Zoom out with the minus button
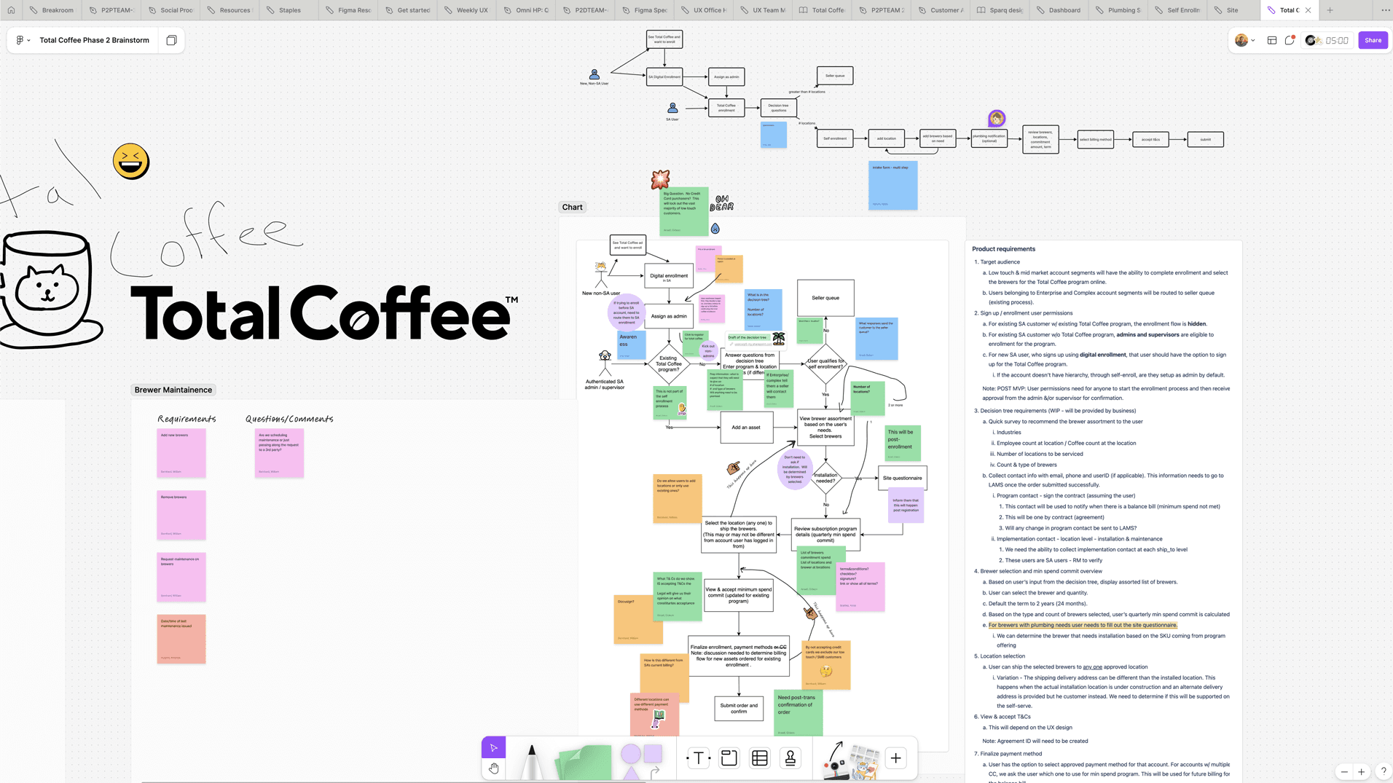The height and width of the screenshot is (783, 1393). (x=1344, y=771)
